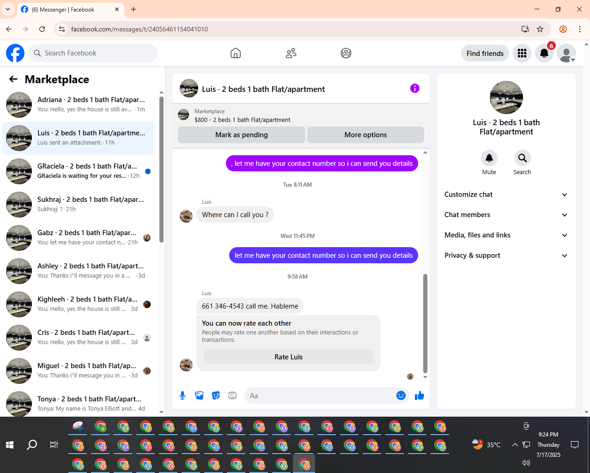Viewport: 590px width, 473px height.
Task: Click the blue unread dot on GRaciela
Action: pos(148,171)
